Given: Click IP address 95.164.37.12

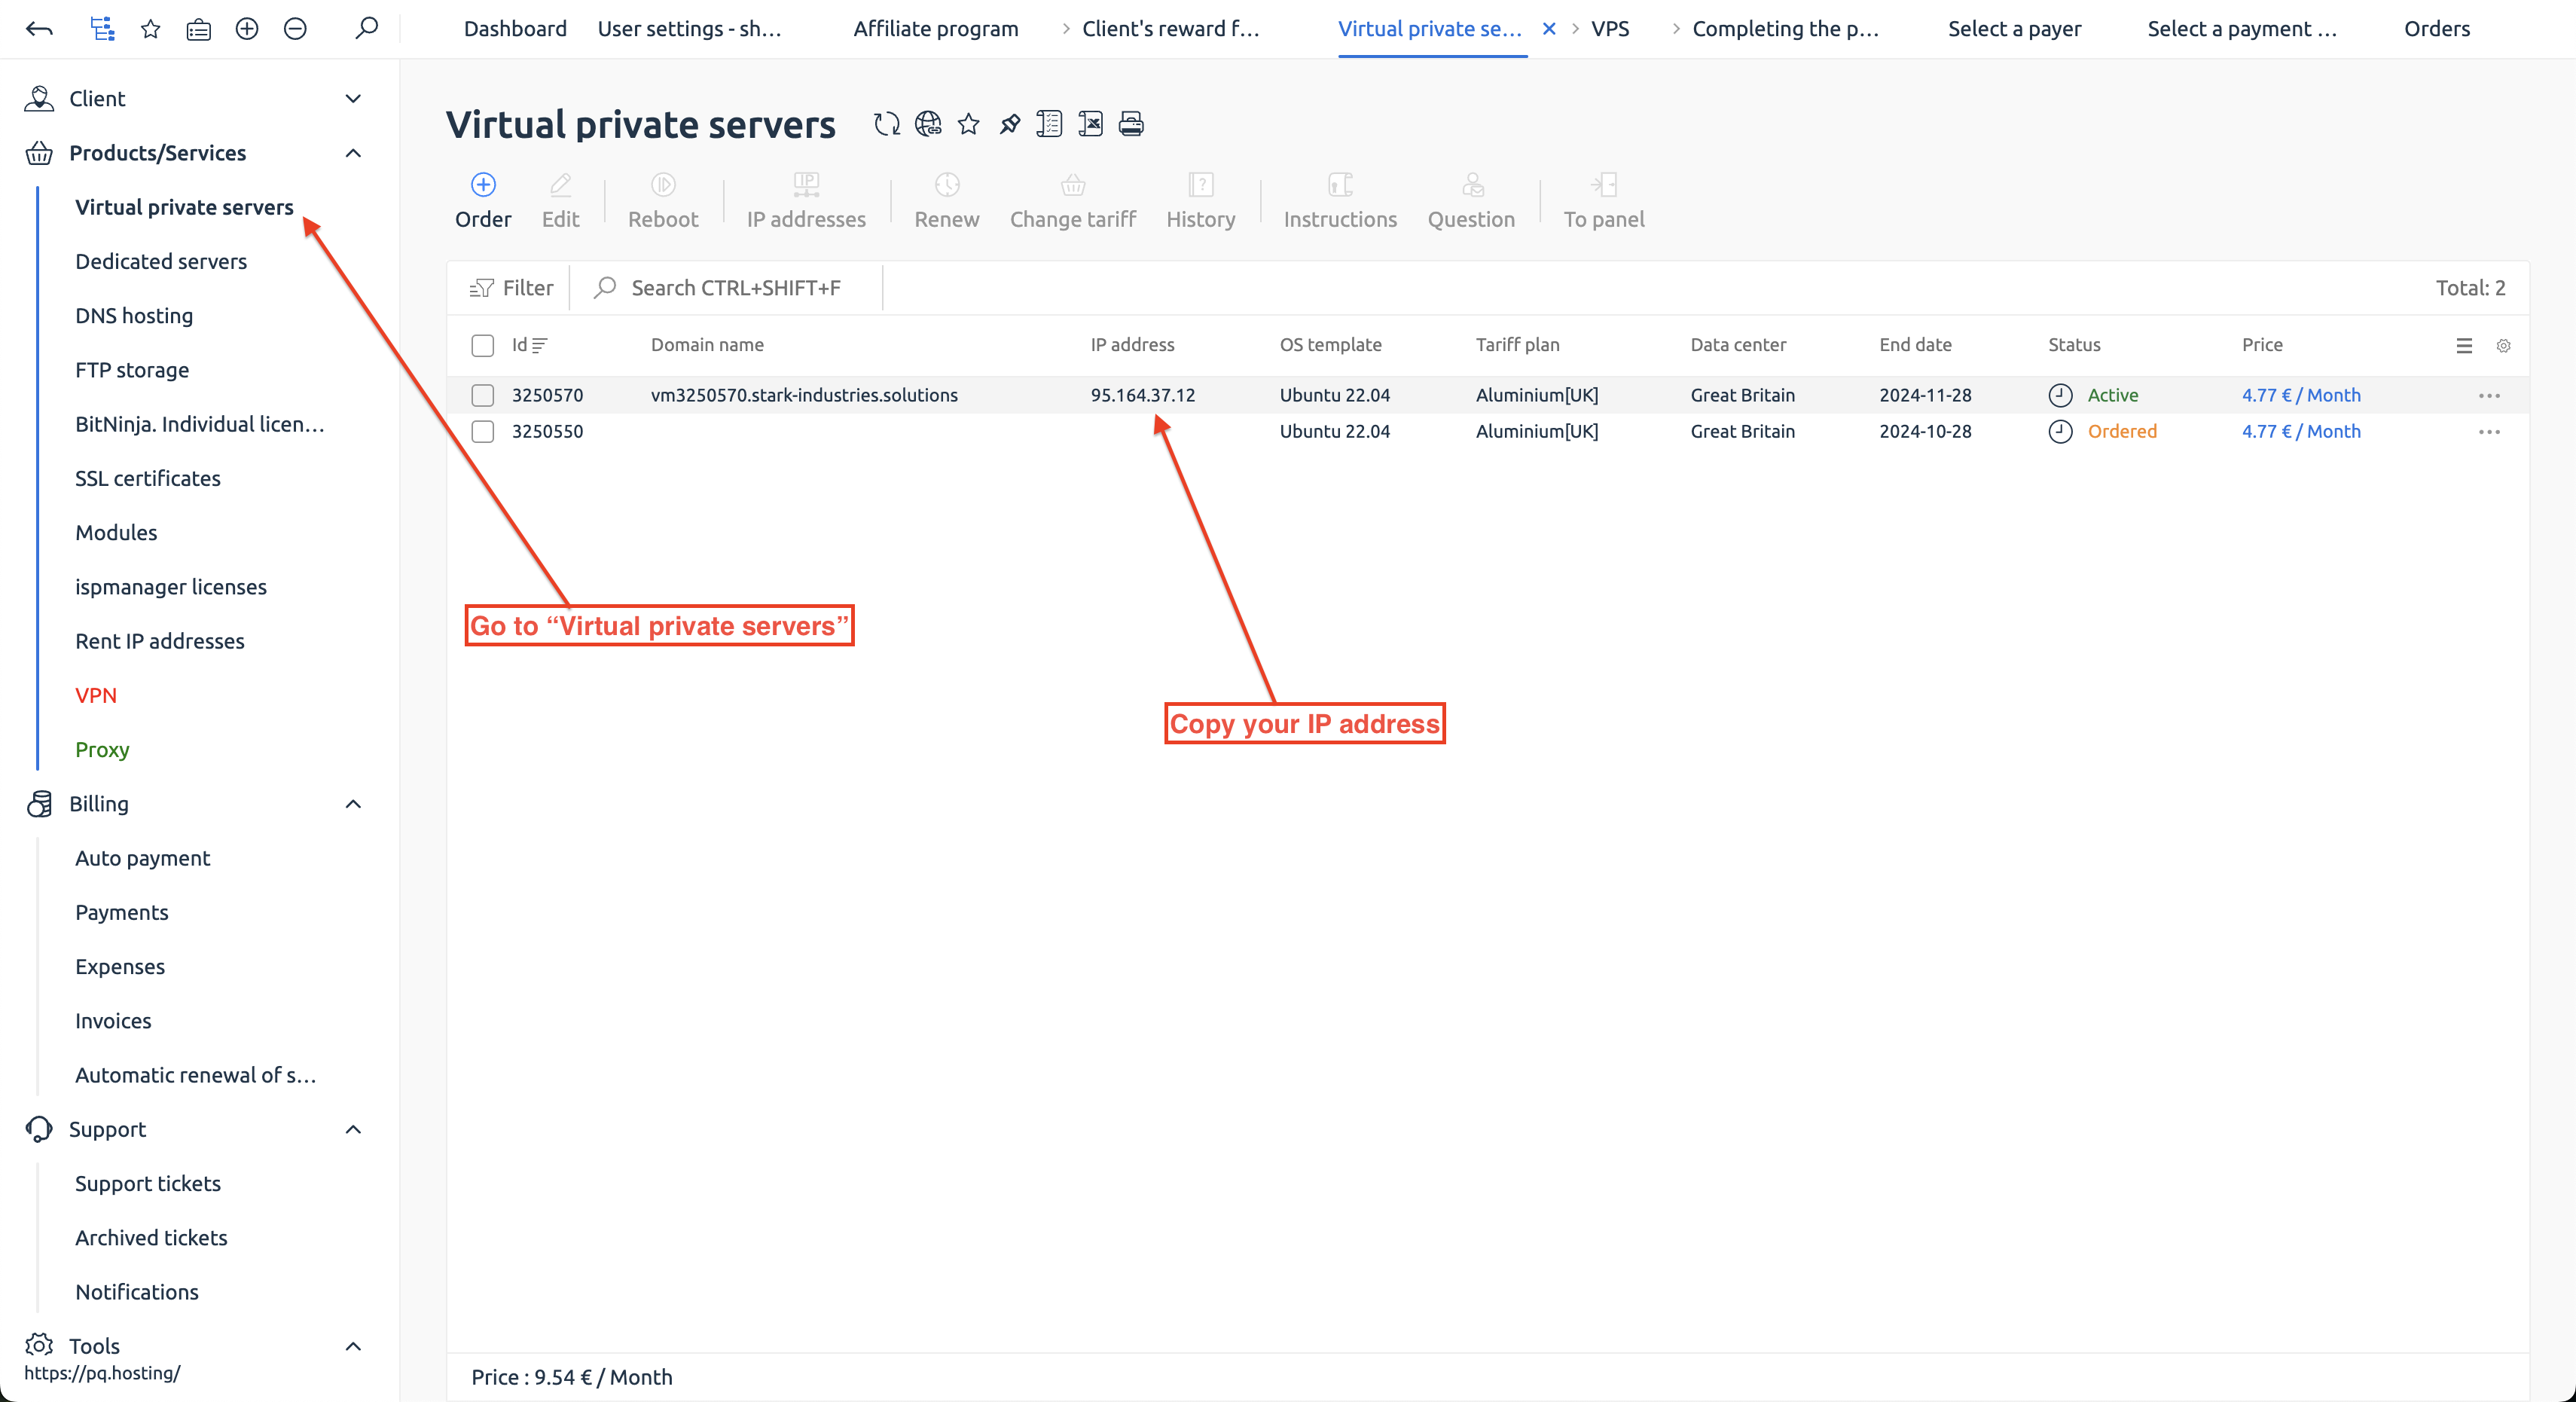Looking at the screenshot, I should (1143, 395).
